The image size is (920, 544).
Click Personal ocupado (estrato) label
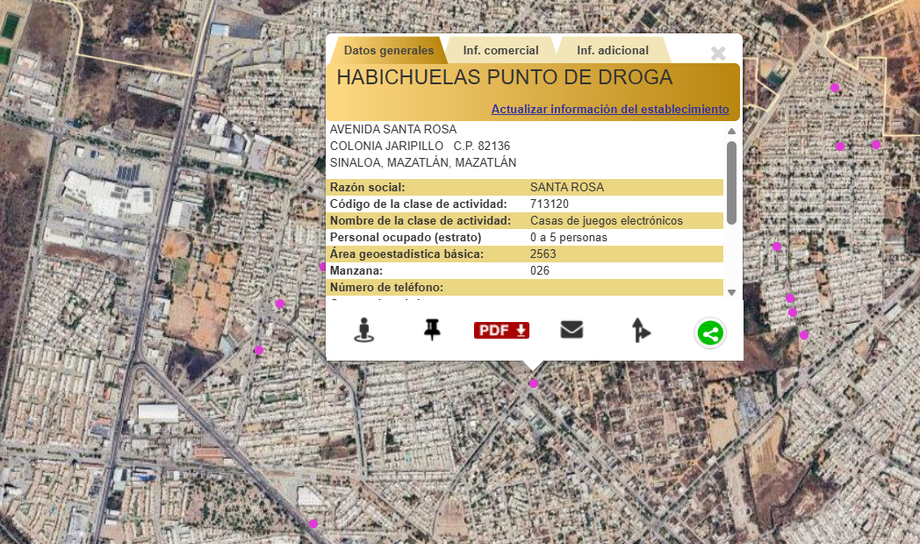(x=406, y=238)
